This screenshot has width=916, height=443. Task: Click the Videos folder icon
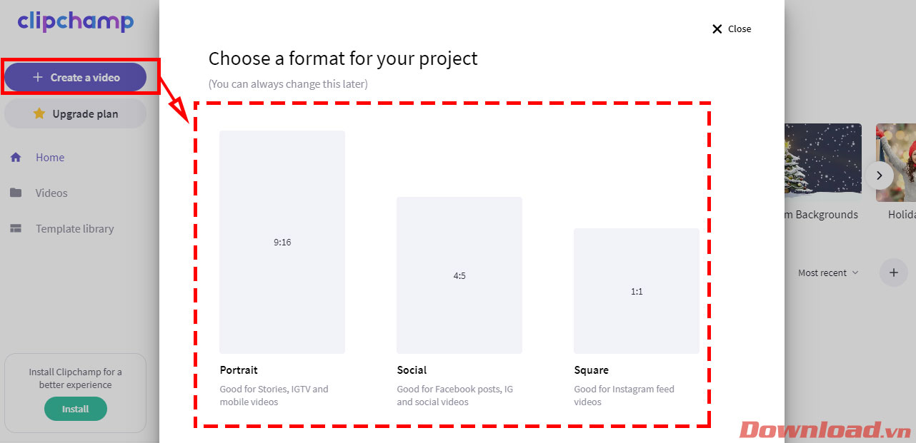click(16, 193)
